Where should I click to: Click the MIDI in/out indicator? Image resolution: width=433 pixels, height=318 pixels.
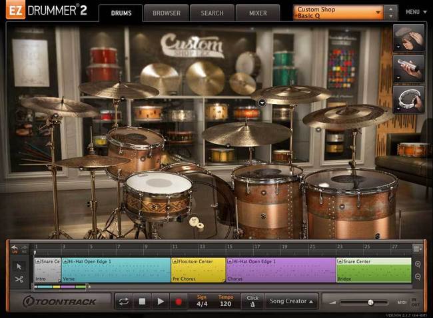[x=409, y=302]
